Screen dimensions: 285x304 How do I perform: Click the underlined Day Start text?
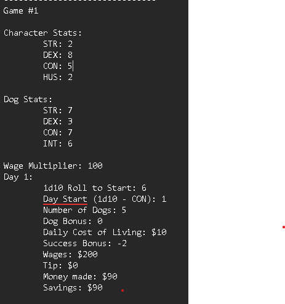tap(65, 199)
